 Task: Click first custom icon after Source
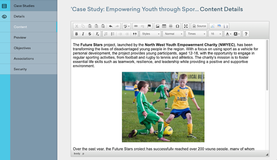coord(212,26)
